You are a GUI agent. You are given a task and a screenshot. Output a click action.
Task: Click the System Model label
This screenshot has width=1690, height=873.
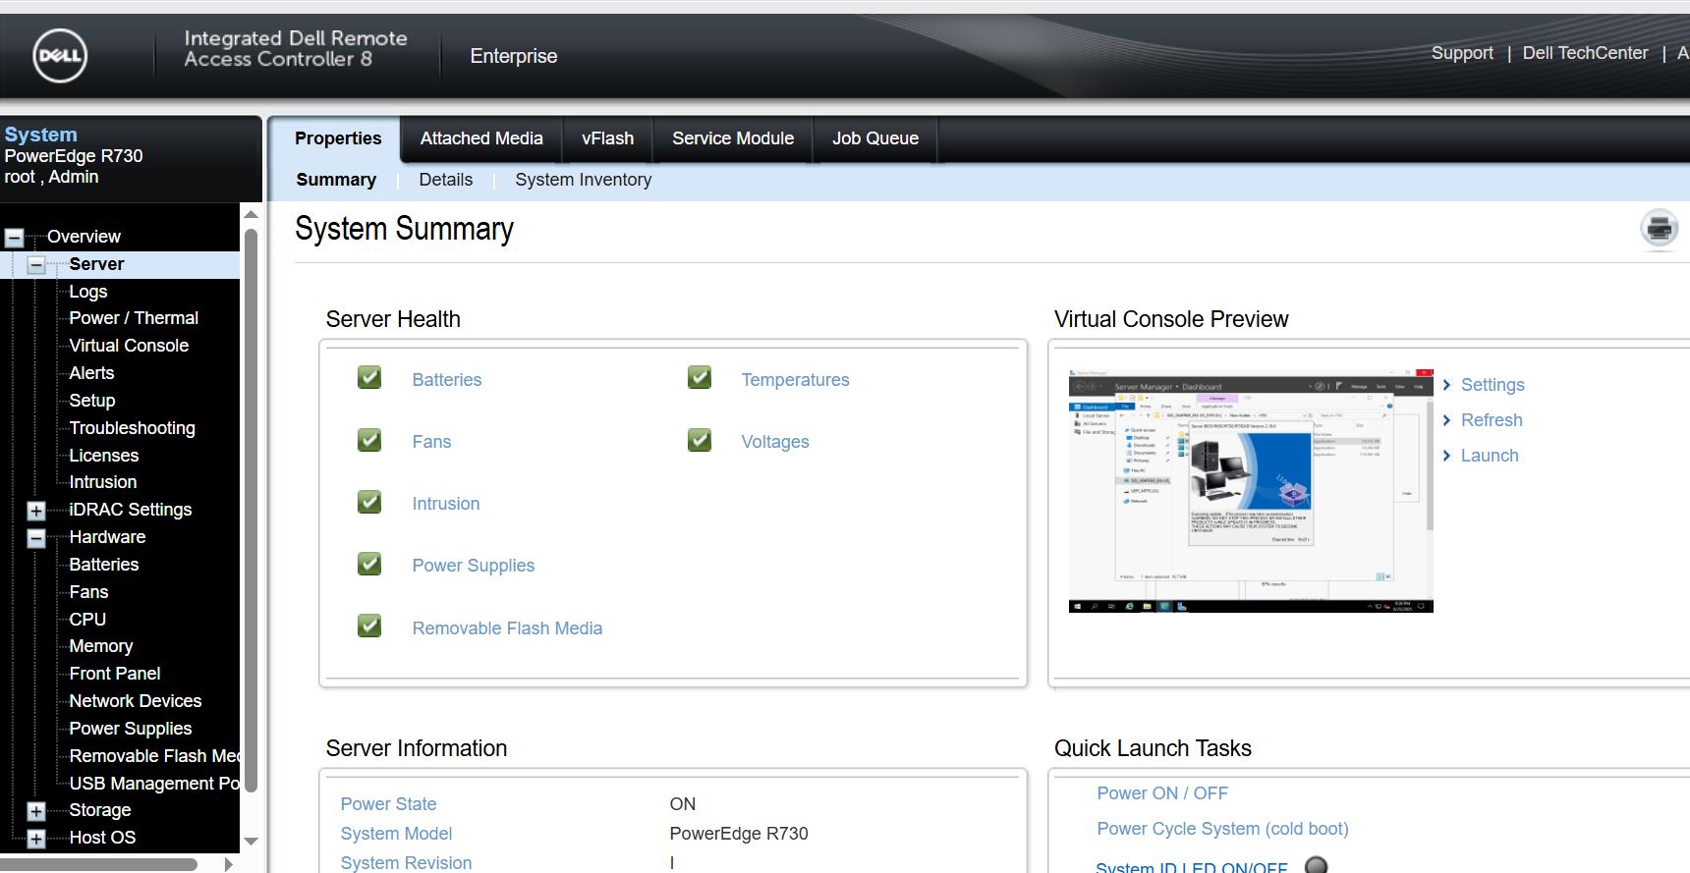coord(396,834)
